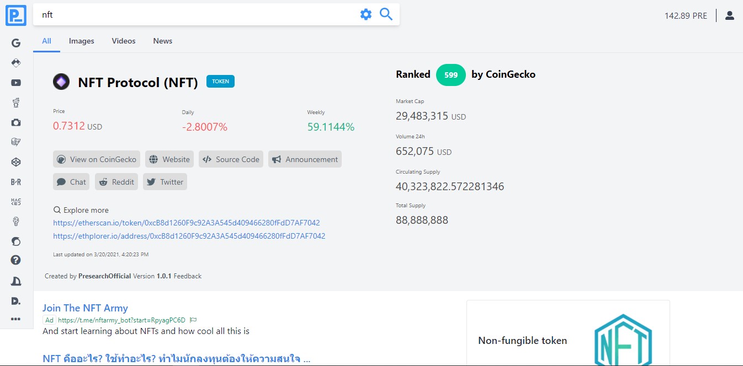
Task: Show more providers via three-dots icon
Action: 16,319
